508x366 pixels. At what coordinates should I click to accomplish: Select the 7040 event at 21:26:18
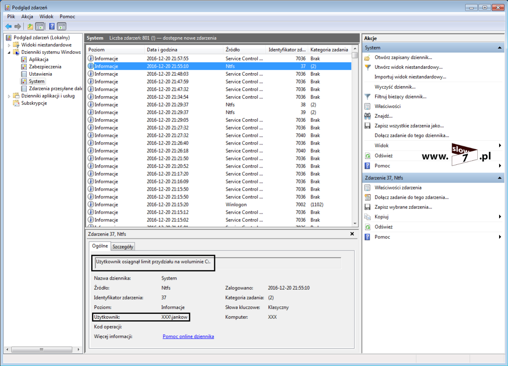(x=218, y=151)
